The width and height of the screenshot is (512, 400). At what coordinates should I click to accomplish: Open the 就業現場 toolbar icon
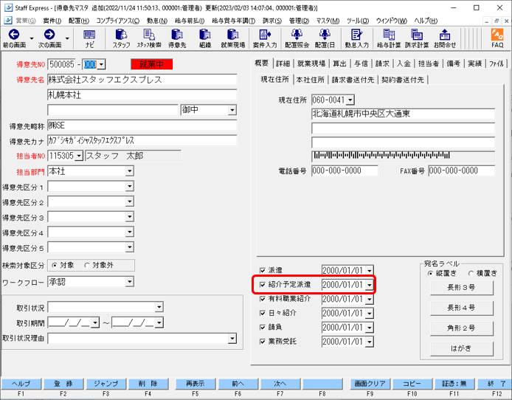click(x=233, y=38)
